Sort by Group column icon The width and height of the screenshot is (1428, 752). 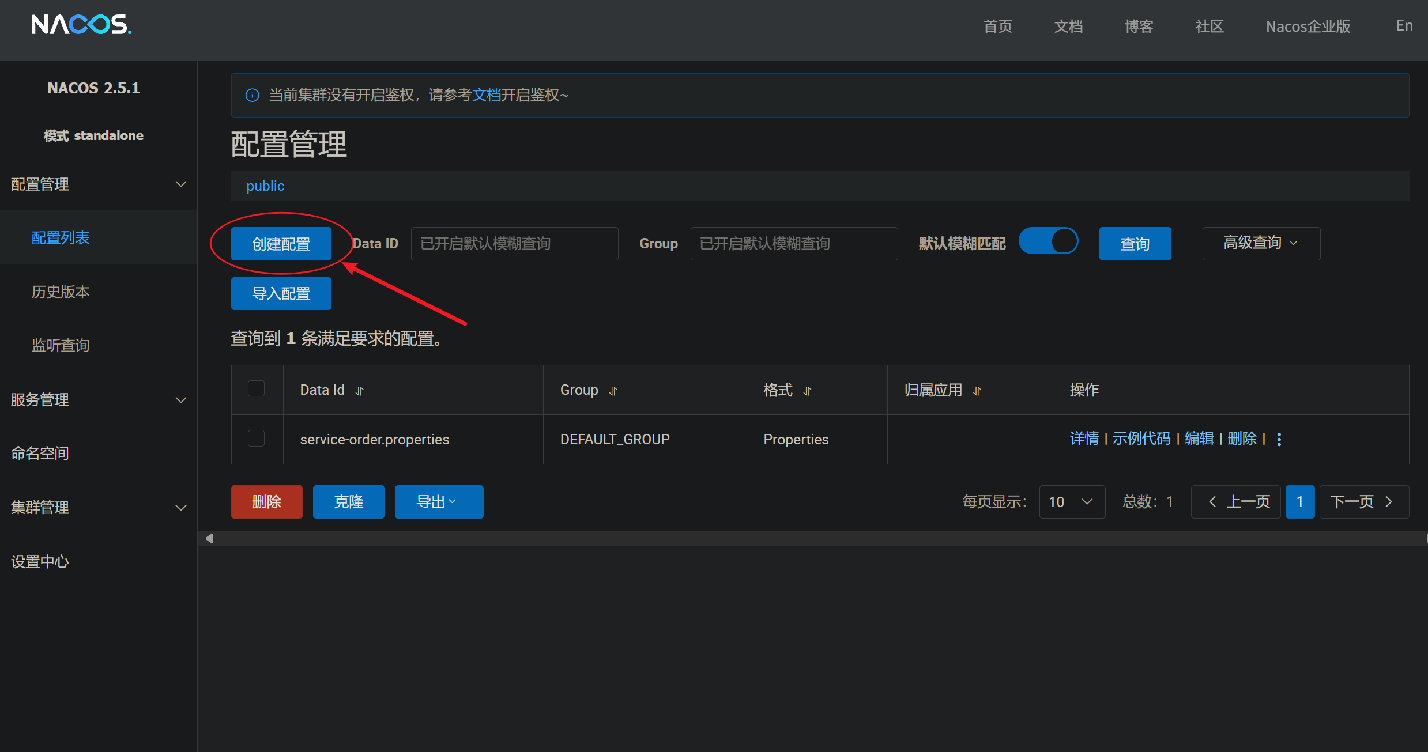613,391
